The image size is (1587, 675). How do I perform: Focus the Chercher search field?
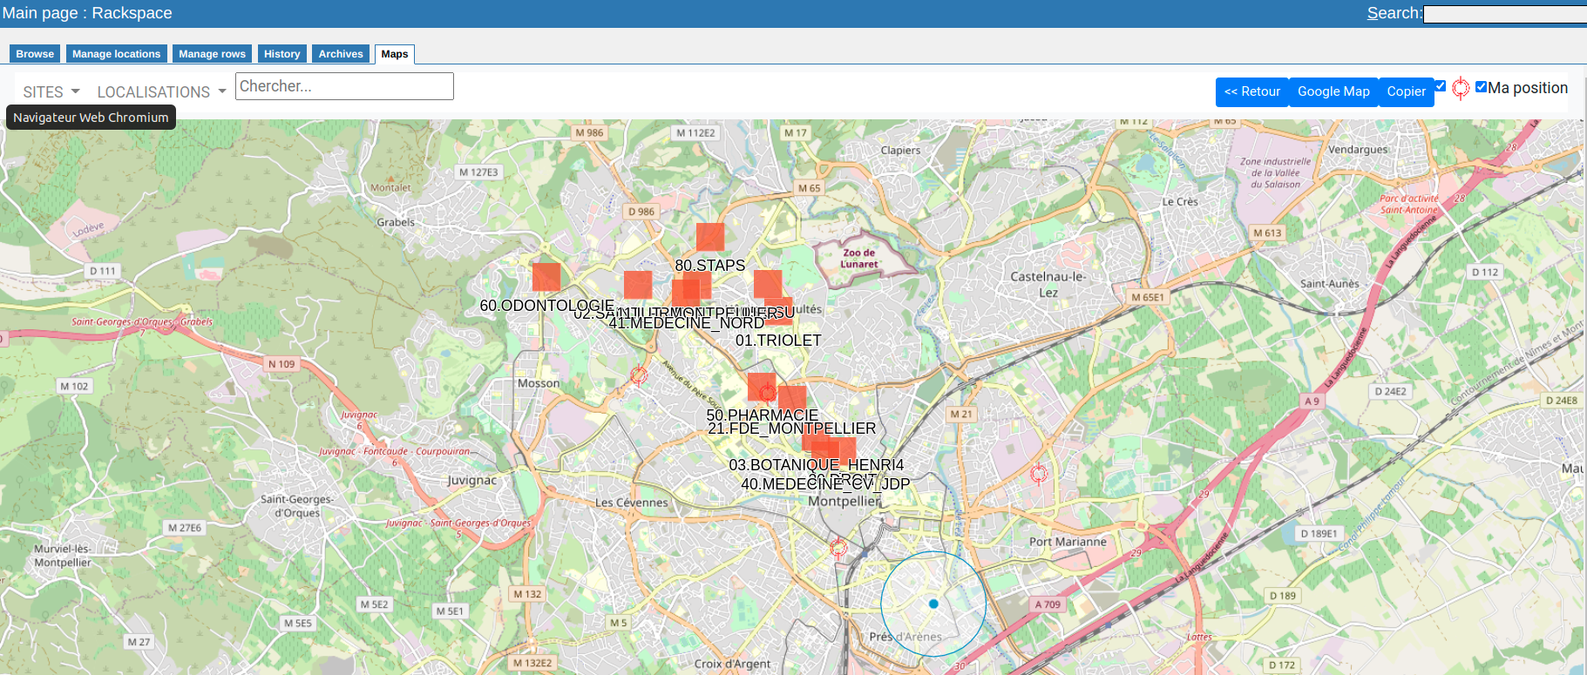coord(344,86)
